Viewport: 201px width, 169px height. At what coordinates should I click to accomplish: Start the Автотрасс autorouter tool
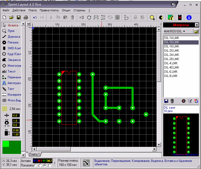(11, 83)
